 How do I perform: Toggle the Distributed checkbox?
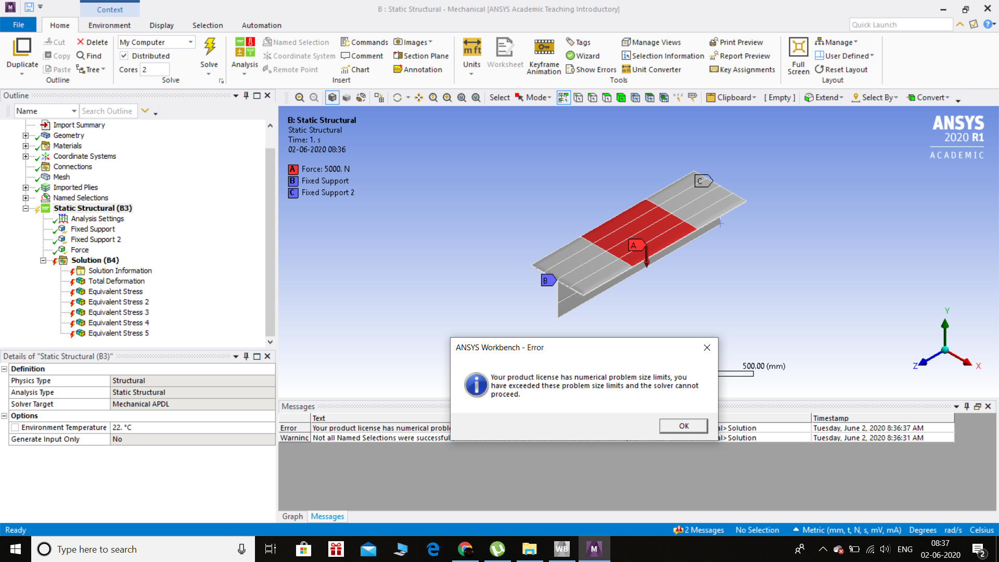point(124,56)
